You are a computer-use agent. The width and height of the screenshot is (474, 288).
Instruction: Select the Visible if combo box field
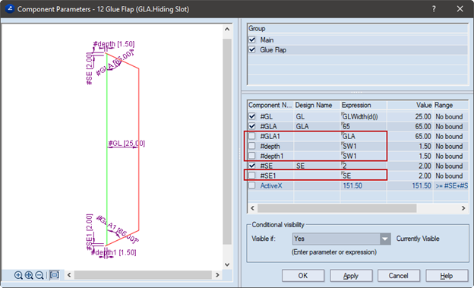point(341,239)
